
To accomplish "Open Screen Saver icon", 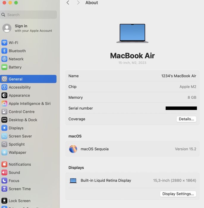I will [4, 136].
